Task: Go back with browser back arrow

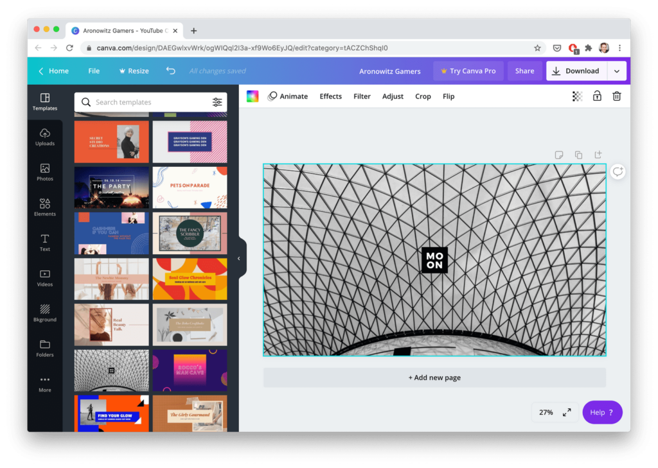Action: click(38, 48)
